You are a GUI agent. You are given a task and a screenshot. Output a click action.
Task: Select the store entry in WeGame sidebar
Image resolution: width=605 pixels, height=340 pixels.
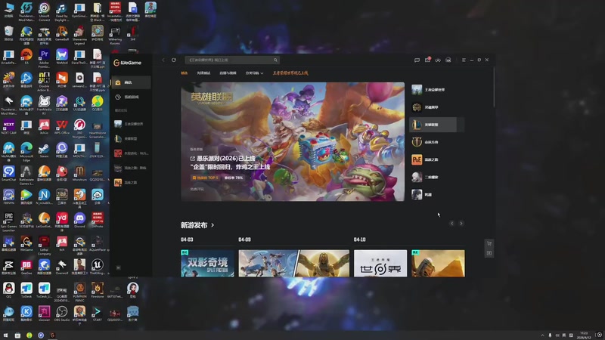coord(130,82)
